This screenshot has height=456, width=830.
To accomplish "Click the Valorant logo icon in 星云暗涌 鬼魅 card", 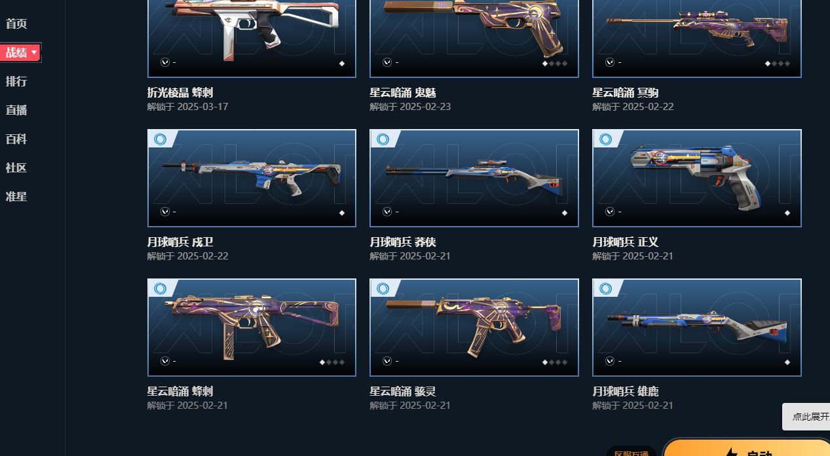I will tap(387, 62).
